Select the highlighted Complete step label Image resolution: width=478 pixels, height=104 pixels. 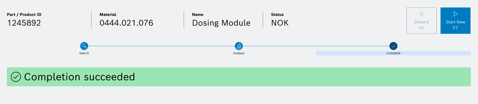393,53
